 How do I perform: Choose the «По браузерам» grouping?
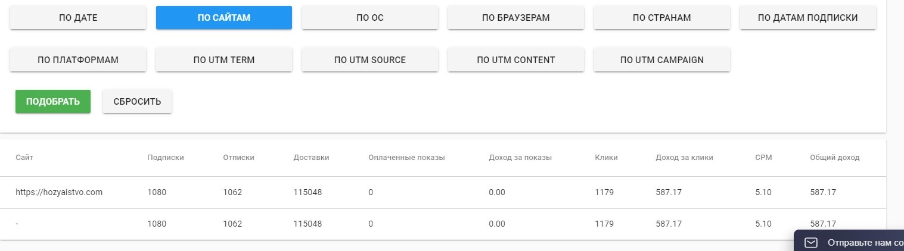(516, 18)
